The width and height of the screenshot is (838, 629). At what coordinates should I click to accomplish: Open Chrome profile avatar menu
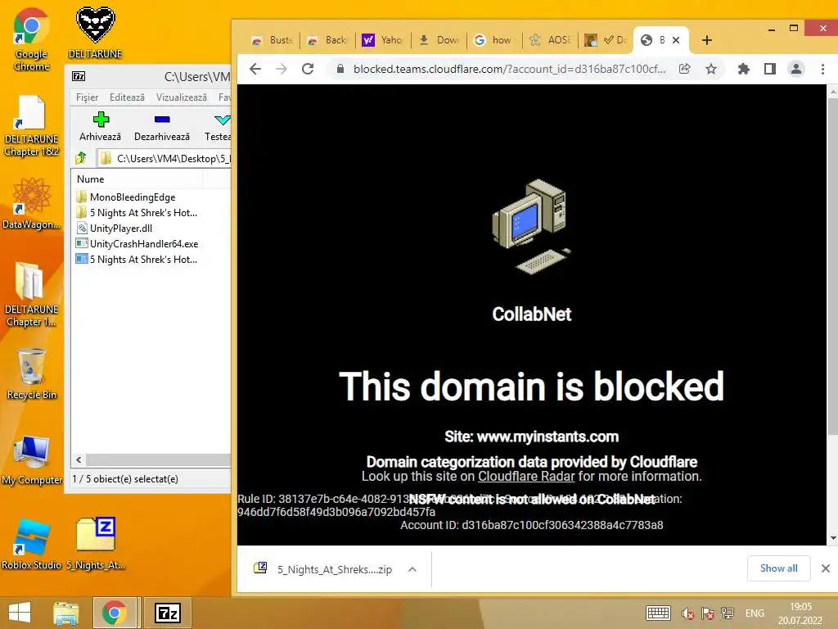[x=795, y=69]
